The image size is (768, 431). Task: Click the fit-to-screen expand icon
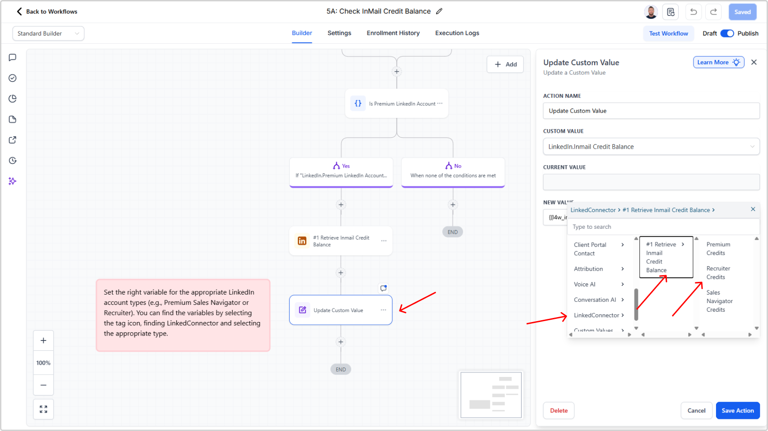(x=43, y=409)
